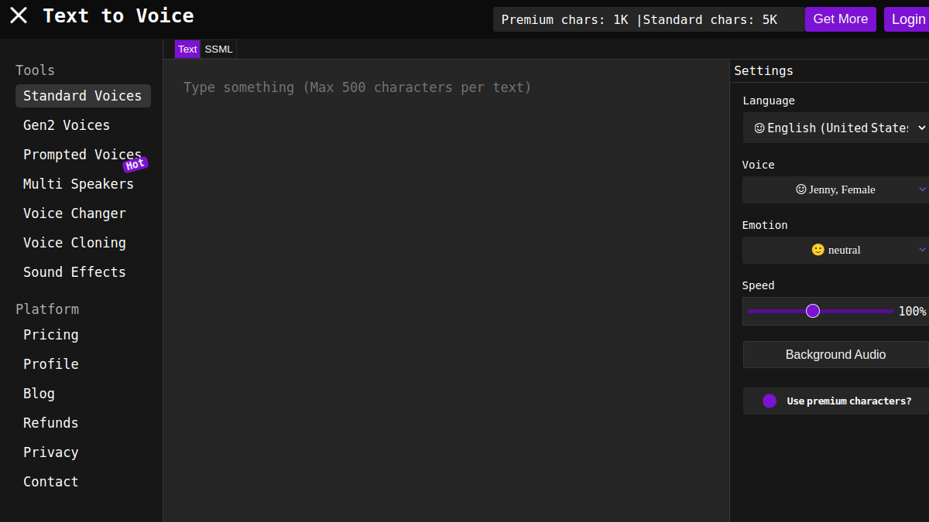Go to the Blog link
The width and height of the screenshot is (929, 522).
[x=39, y=394]
